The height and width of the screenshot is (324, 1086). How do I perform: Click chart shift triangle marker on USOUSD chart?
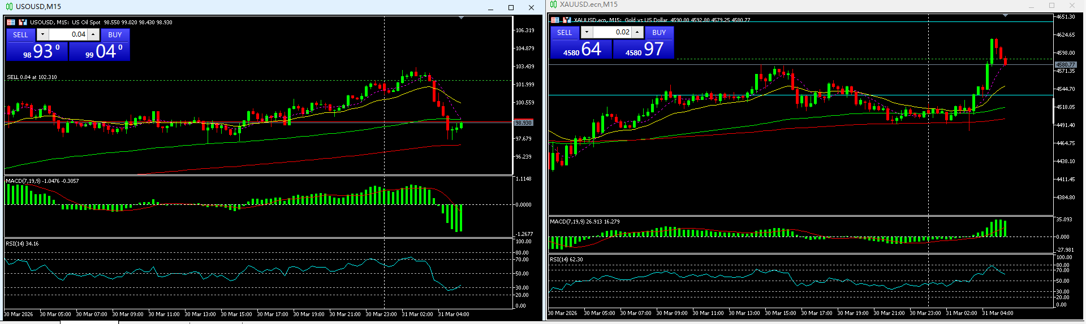point(462,18)
